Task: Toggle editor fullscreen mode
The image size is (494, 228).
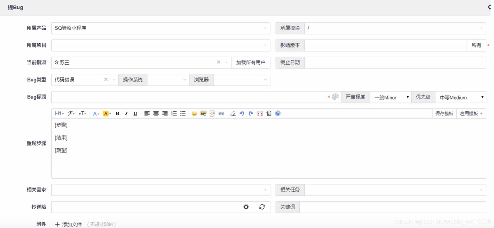Action: [x=260, y=113]
